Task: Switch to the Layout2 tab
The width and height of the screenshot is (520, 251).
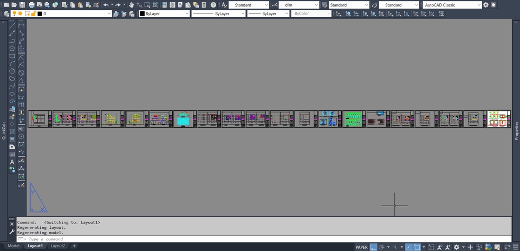Action: (x=58, y=246)
